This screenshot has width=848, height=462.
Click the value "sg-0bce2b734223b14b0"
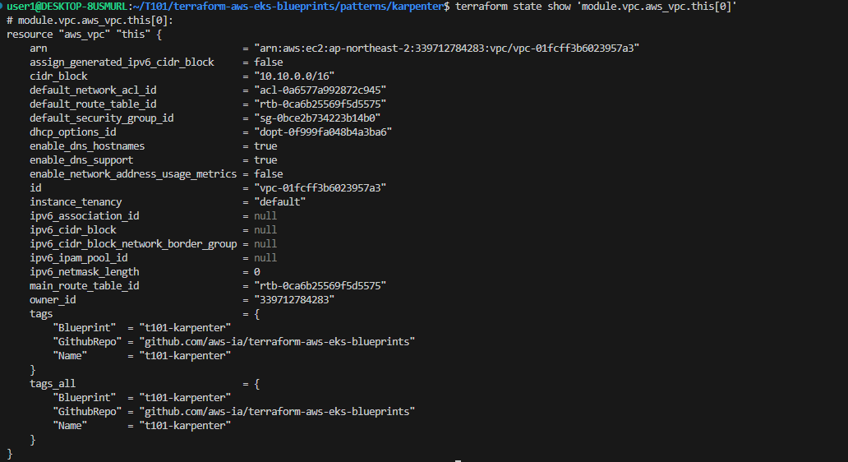coord(317,118)
